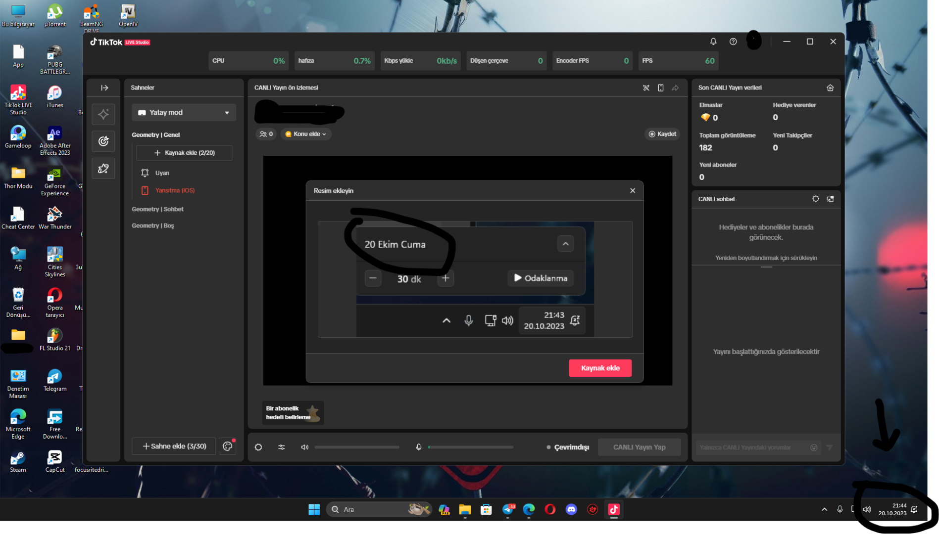The width and height of the screenshot is (939, 534).
Task: Open the audio mixer sliders icon
Action: pos(281,447)
